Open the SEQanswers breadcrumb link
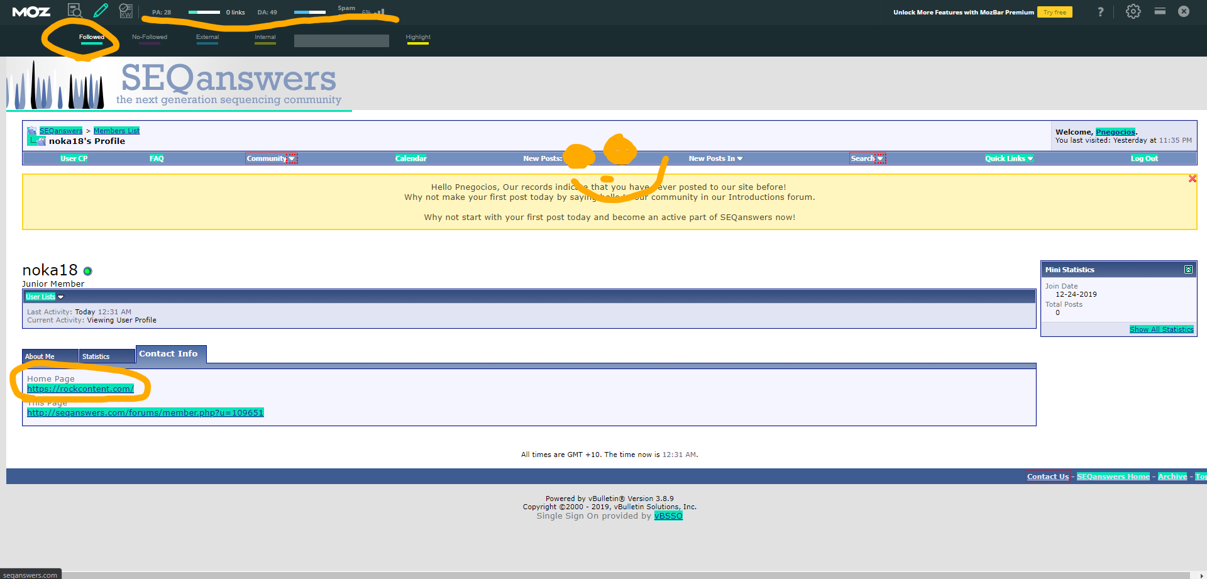The width and height of the screenshot is (1207, 579). click(x=61, y=131)
